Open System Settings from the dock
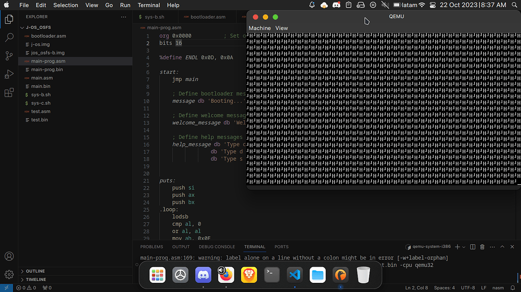This screenshot has width=521, height=292. (180, 275)
